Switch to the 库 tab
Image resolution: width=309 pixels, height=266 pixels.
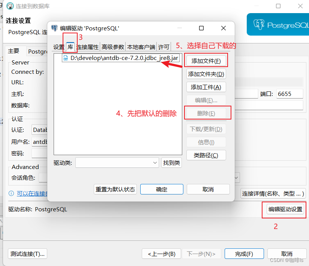point(70,47)
